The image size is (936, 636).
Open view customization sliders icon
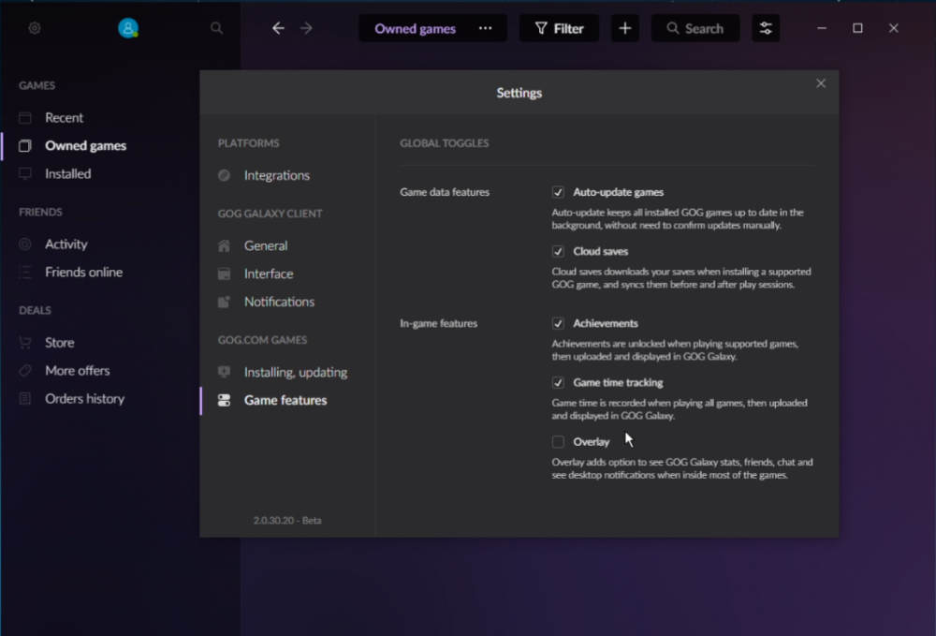tap(766, 28)
